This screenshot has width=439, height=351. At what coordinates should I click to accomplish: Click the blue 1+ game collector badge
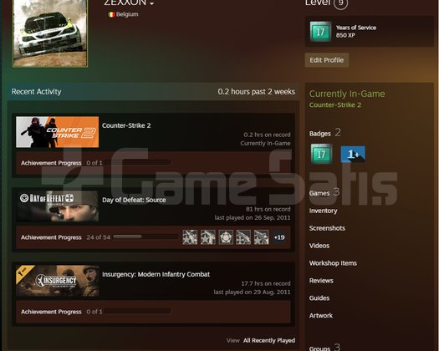tap(353, 154)
